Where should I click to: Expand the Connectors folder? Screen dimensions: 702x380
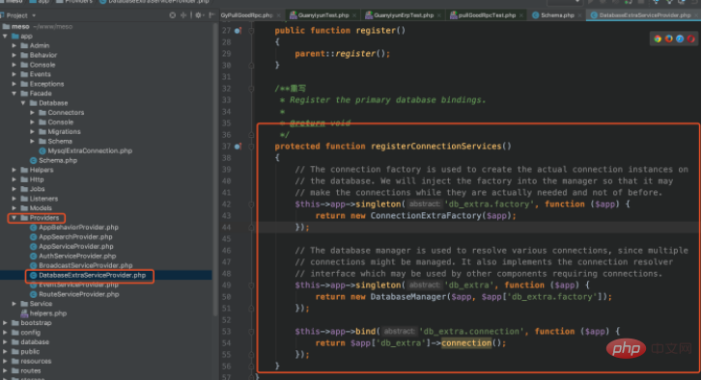coord(32,113)
